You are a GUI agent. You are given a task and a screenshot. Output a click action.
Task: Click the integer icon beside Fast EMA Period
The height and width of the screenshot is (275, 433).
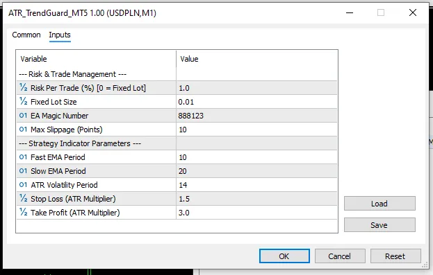23,157
